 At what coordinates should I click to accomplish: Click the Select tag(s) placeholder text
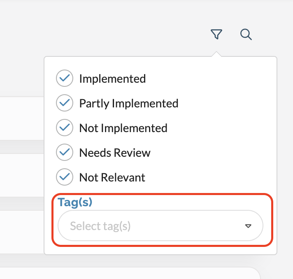click(x=100, y=226)
